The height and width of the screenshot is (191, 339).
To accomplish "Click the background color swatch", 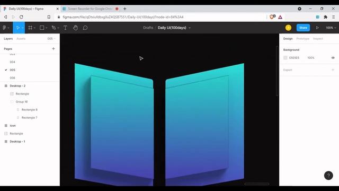I will coord(286,58).
